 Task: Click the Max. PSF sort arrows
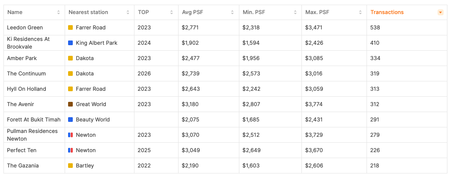(x=361, y=12)
